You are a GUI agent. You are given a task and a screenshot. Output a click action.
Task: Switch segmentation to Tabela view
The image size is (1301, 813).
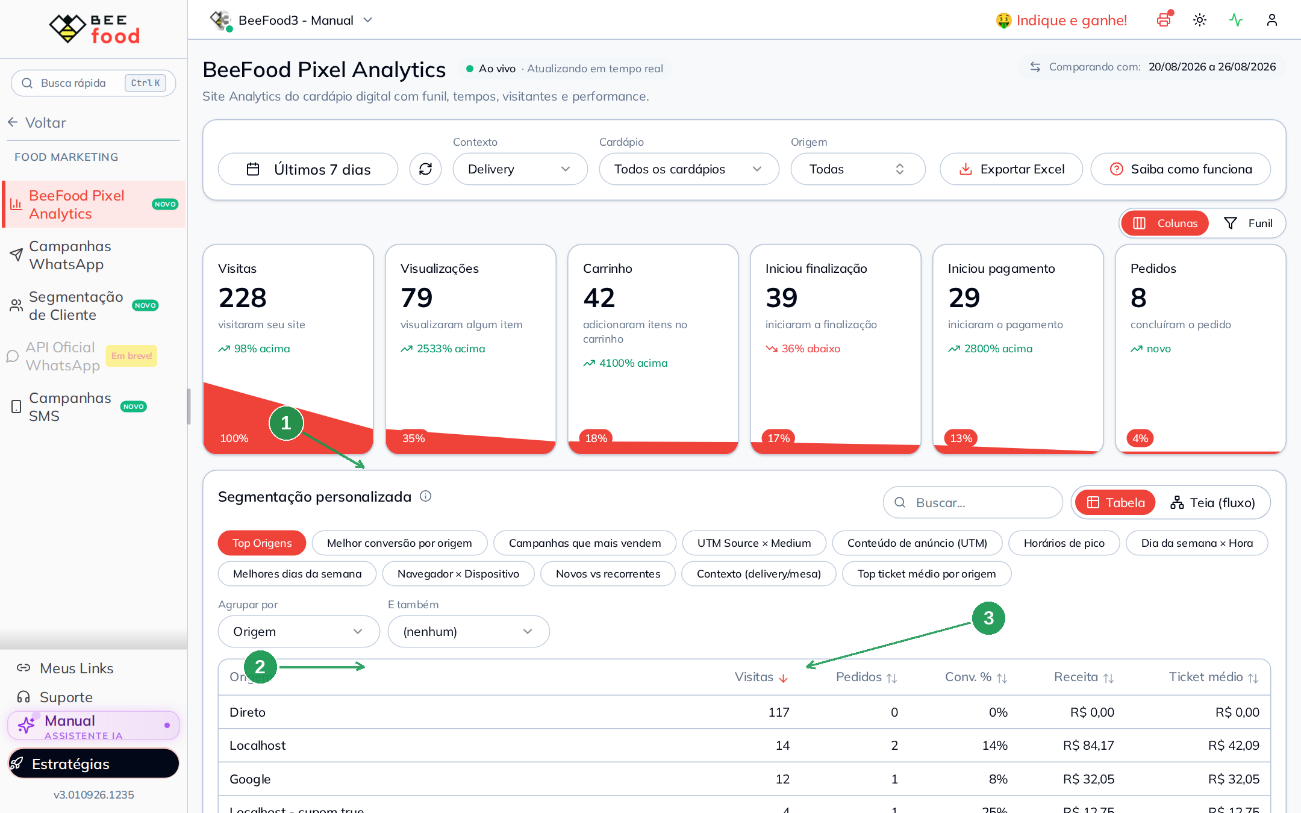click(1115, 502)
